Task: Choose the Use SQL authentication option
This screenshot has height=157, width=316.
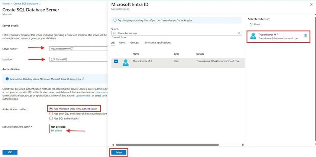Action: [51, 118]
